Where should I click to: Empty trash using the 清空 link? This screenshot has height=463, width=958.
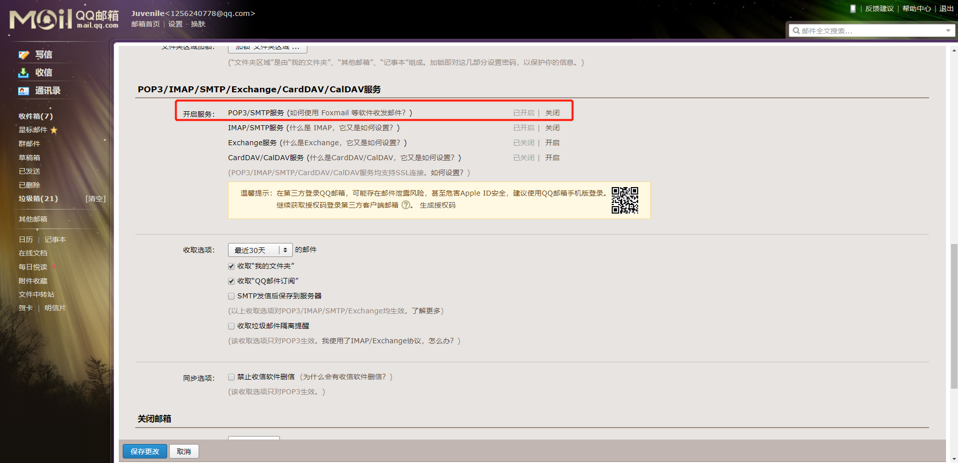click(95, 199)
